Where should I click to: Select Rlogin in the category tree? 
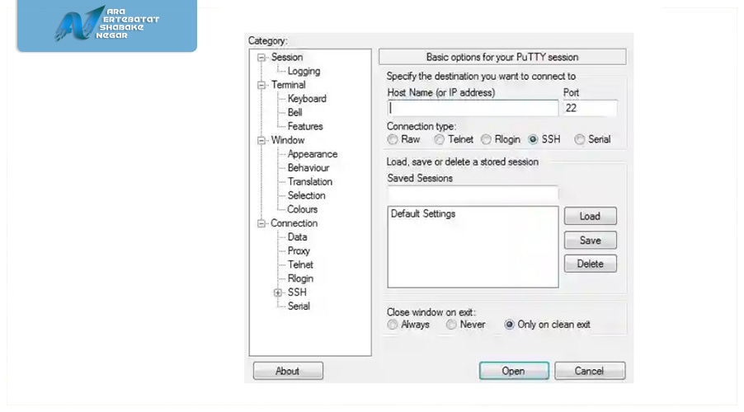coord(300,279)
